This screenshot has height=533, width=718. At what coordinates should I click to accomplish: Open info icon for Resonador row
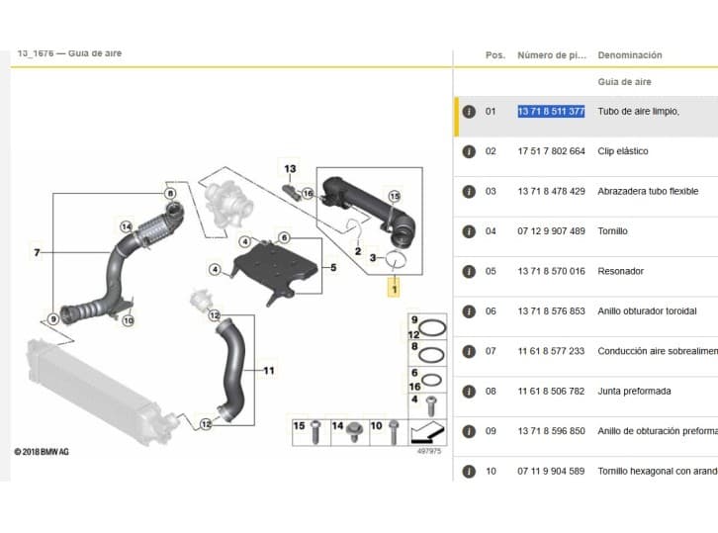pos(469,272)
